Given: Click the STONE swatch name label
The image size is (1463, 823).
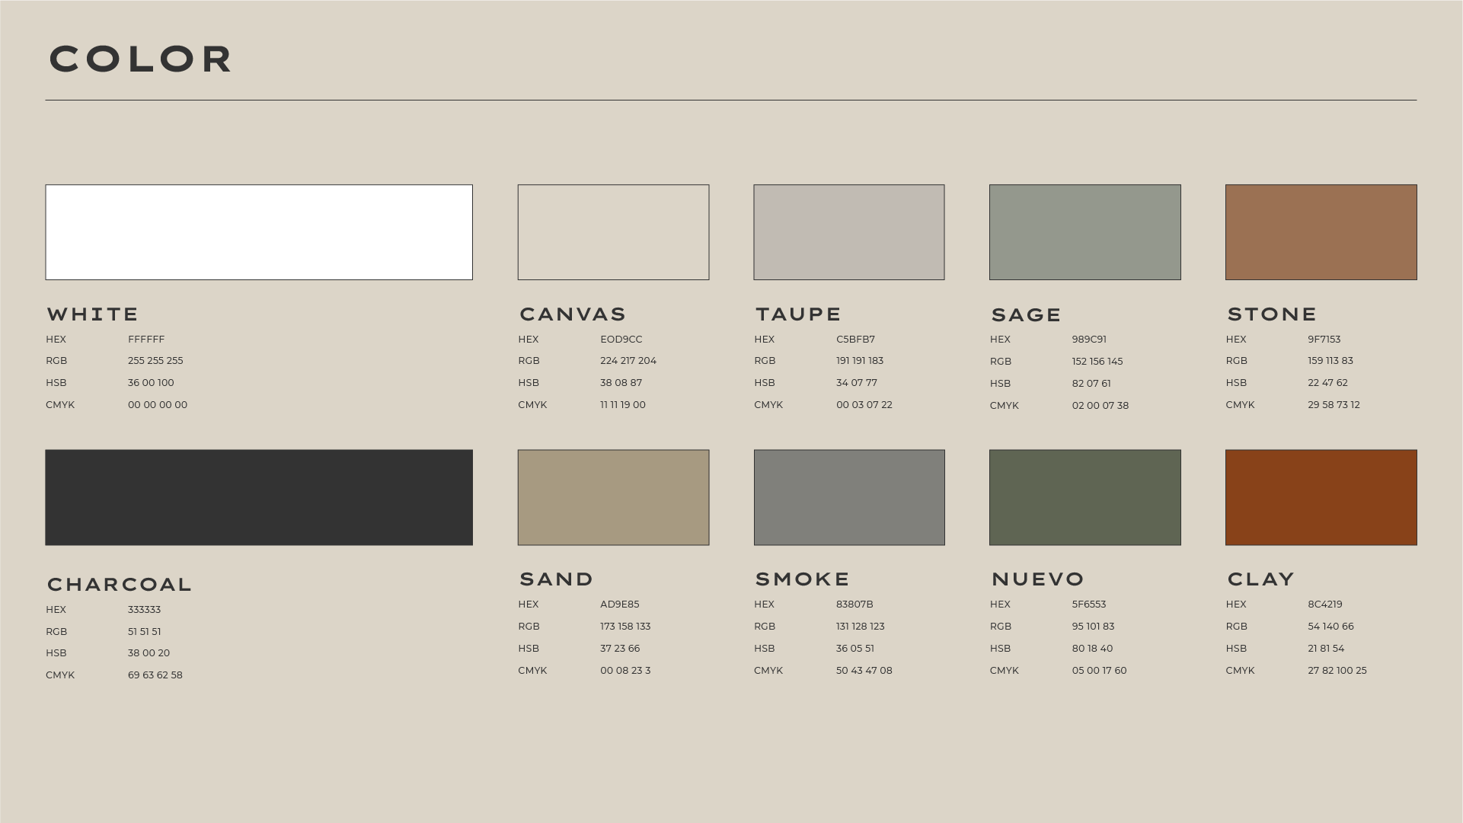Looking at the screenshot, I should click(1272, 314).
